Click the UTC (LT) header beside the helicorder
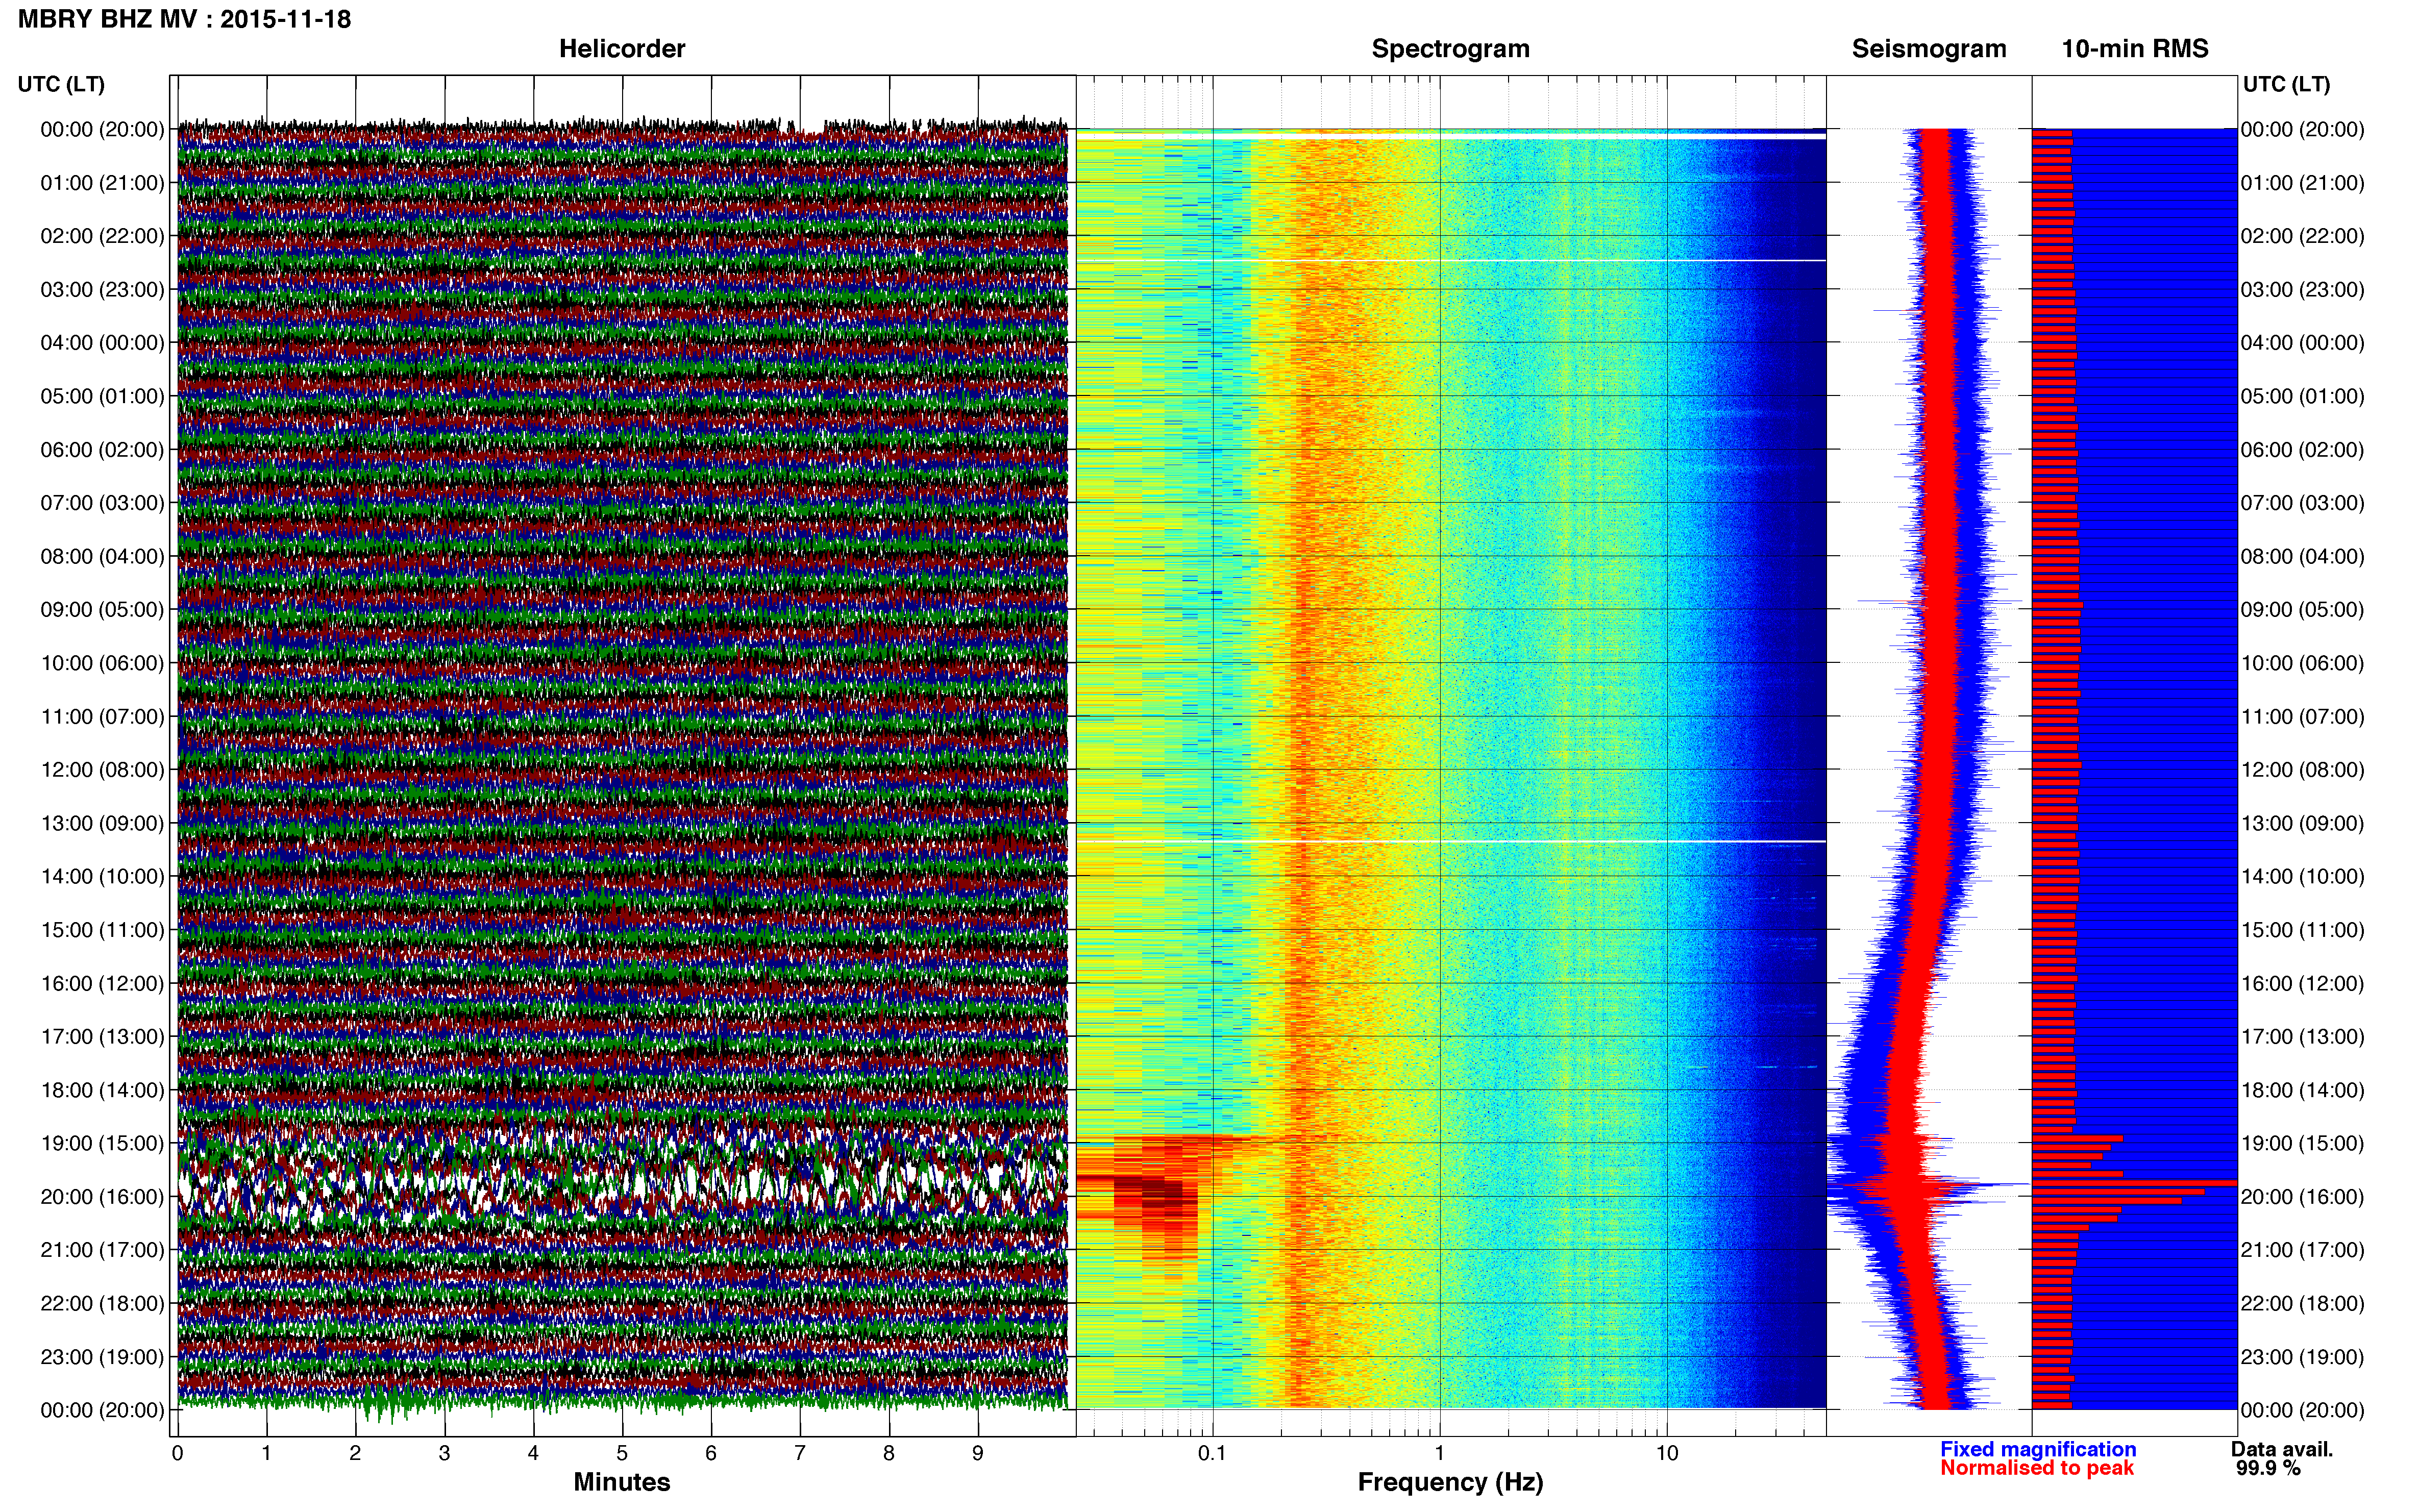 click(x=61, y=84)
